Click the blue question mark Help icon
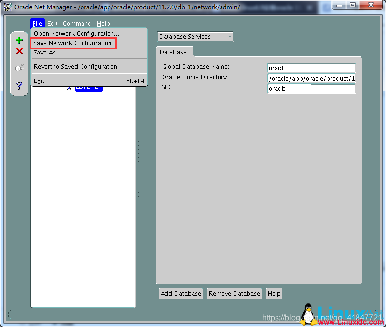The height and width of the screenshot is (327, 386). pyautogui.click(x=19, y=85)
